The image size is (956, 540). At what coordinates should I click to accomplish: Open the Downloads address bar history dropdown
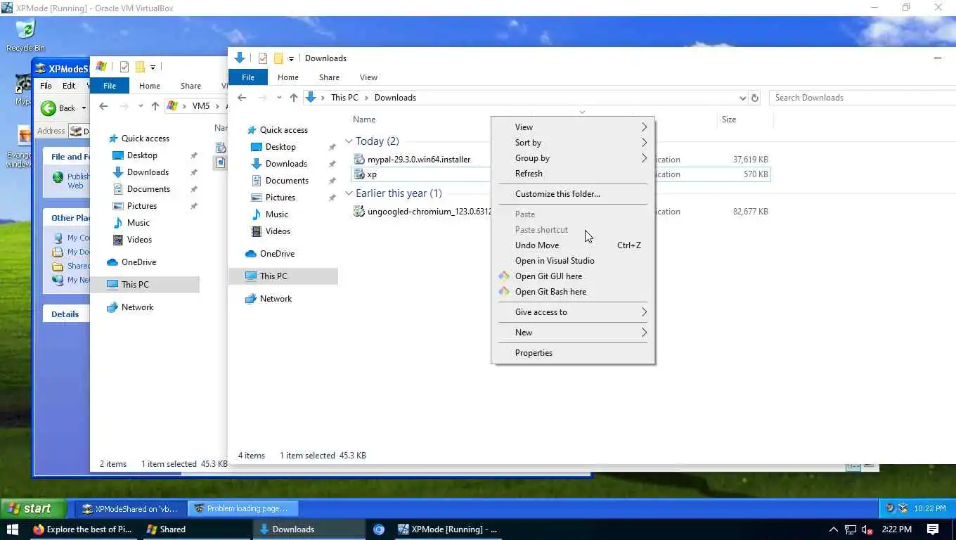click(742, 98)
